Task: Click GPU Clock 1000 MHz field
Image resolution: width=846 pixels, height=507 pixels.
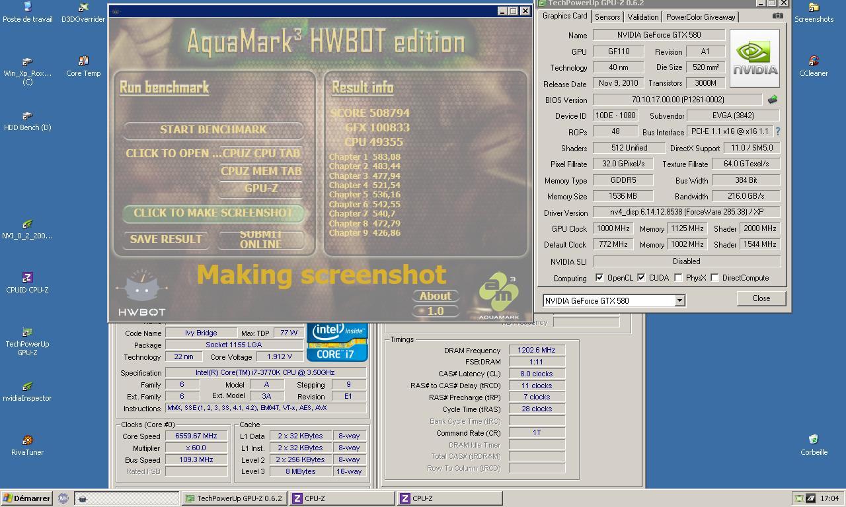Action: point(613,228)
